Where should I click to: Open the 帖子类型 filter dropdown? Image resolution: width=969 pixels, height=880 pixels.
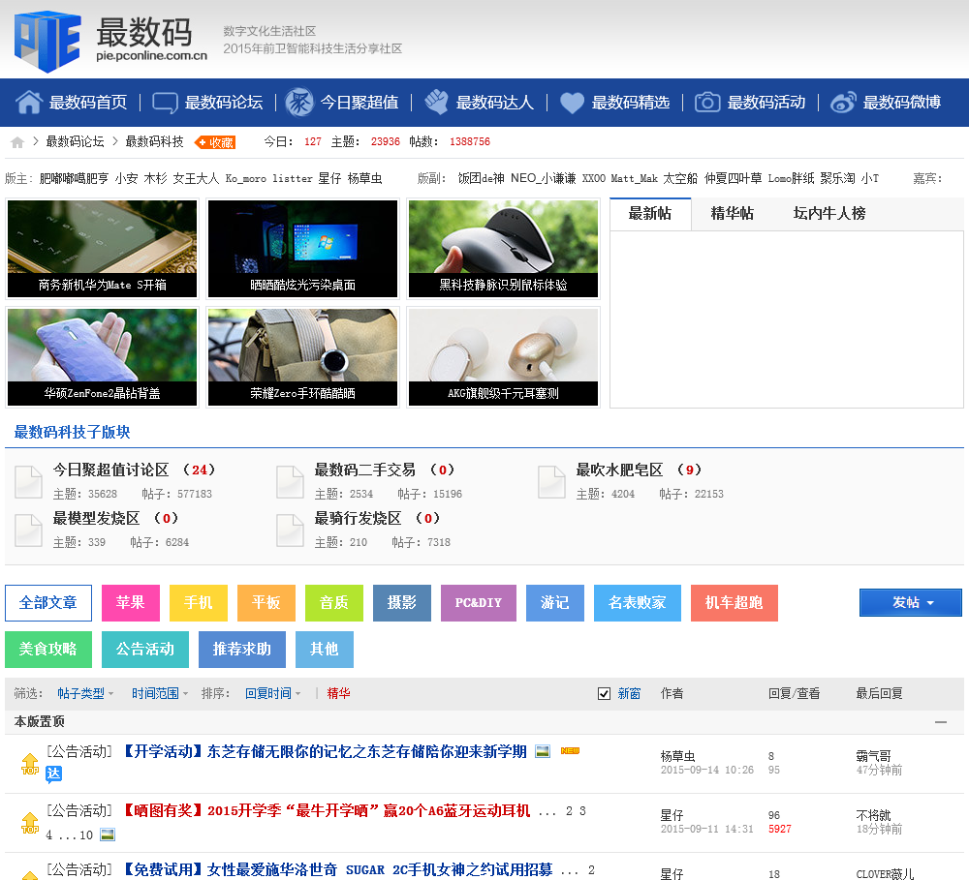pyautogui.click(x=85, y=693)
